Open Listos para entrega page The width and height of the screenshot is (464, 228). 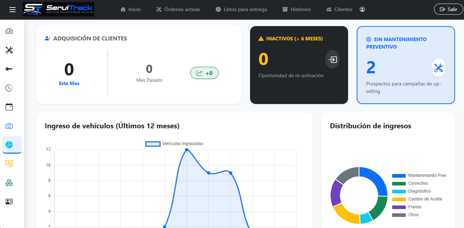click(241, 10)
